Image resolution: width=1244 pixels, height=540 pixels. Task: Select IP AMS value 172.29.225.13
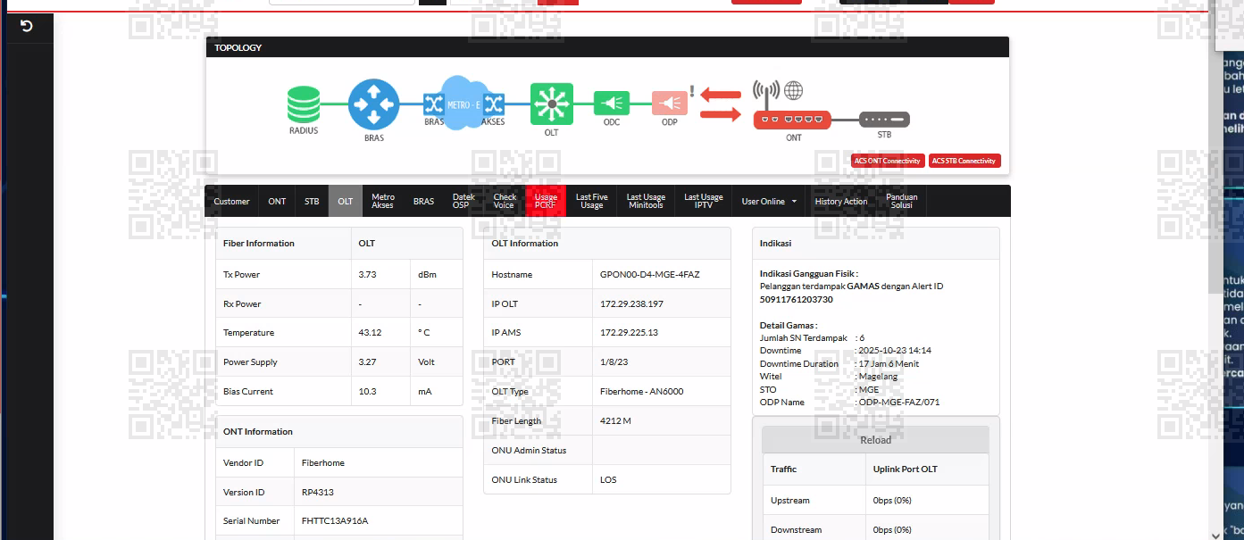[x=629, y=332]
